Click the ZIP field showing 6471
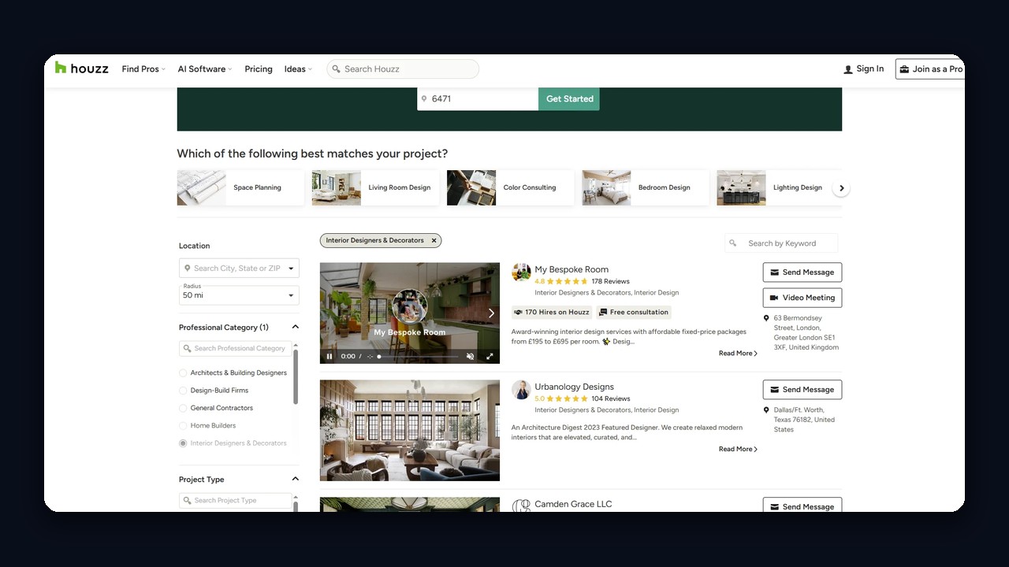The height and width of the screenshot is (567, 1009). pos(478,99)
